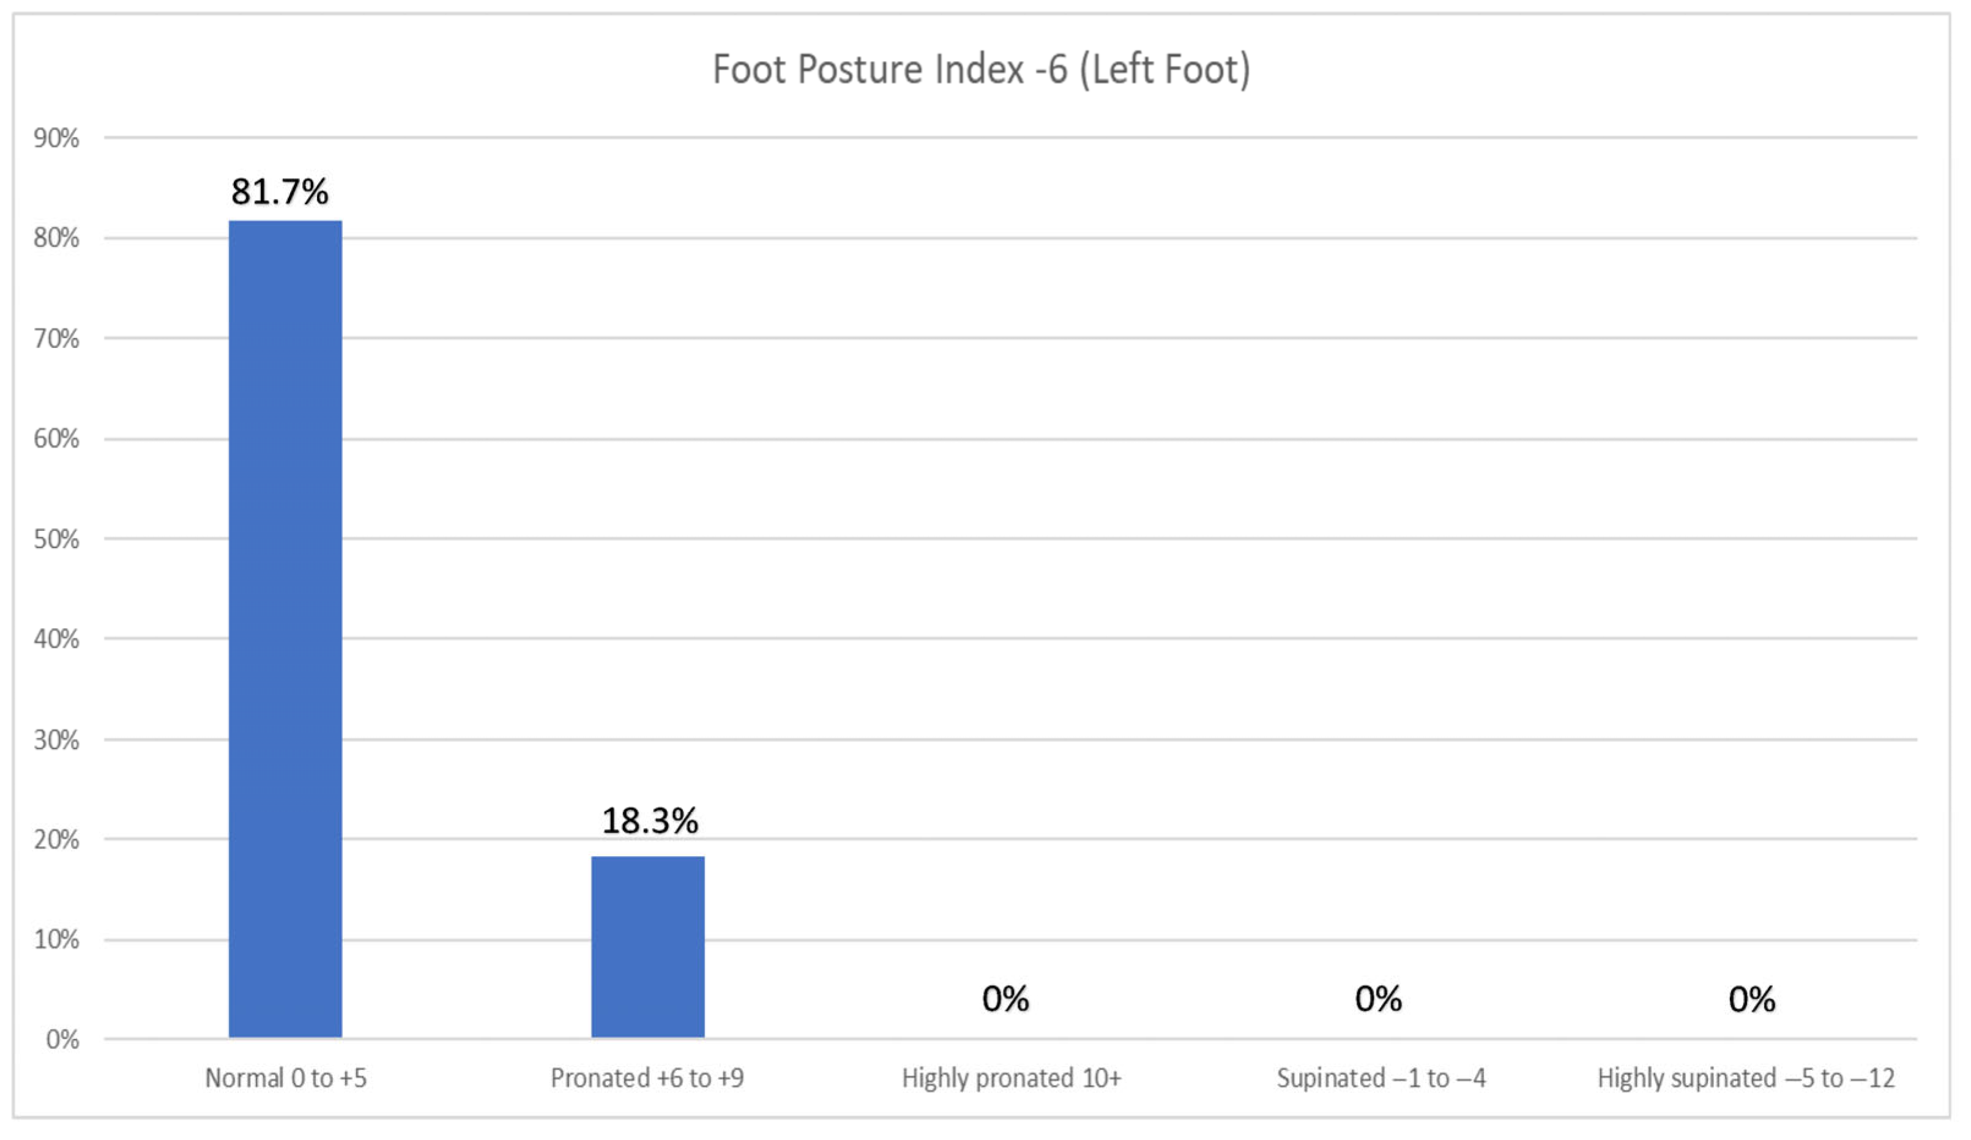
Task: Click the 18.3% data label
Action: pyautogui.click(x=649, y=820)
